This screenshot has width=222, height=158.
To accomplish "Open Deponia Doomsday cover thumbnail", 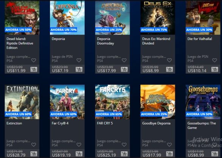I will click(x=113, y=17).
